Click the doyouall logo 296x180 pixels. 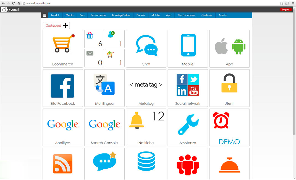point(10,9)
